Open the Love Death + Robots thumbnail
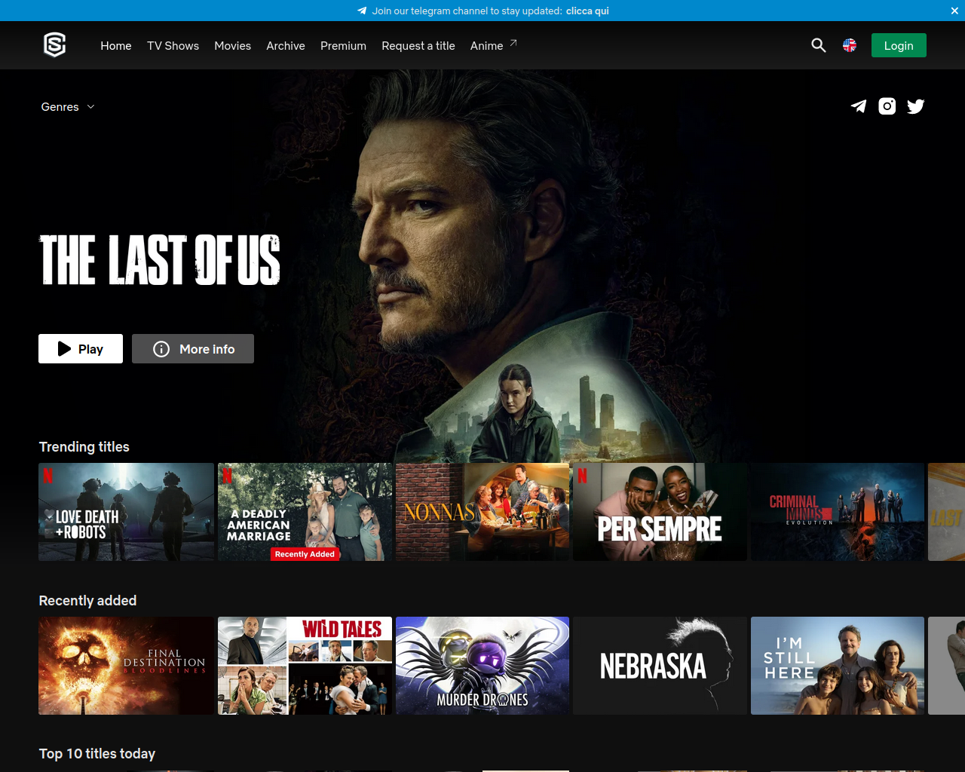The height and width of the screenshot is (772, 965). (x=127, y=512)
